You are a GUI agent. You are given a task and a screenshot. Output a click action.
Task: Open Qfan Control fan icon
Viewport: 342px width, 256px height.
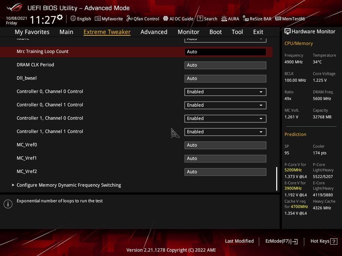tap(129, 19)
